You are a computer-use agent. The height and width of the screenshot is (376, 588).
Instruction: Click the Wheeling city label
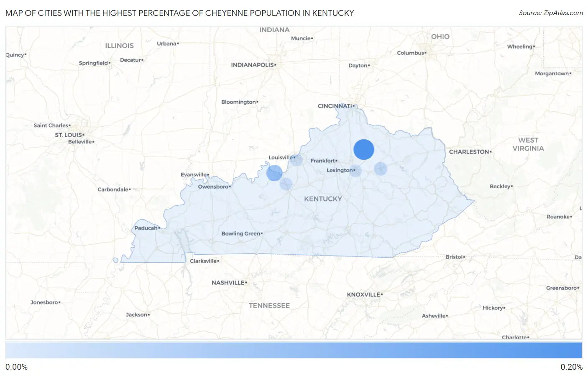(520, 47)
